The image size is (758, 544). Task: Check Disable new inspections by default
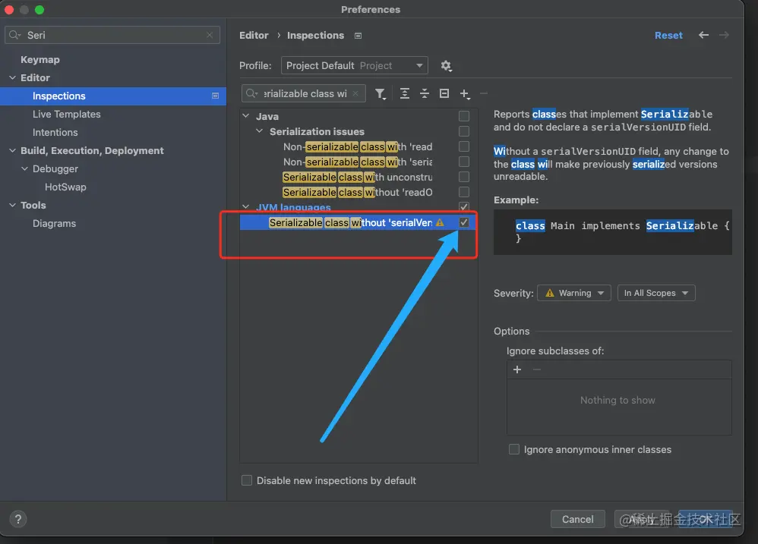247,480
